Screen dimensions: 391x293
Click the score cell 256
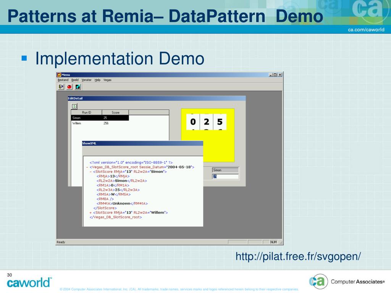tap(106, 123)
